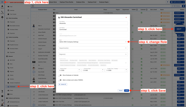Click the Calendar column info icon
Screen dimensions: 186x107
click(147, 10)
